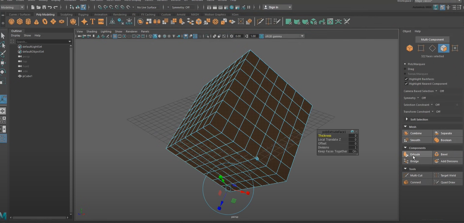Viewport: 464px width, 223px height.
Task: Create a platonic solid from the shelf
Action: pos(73,22)
